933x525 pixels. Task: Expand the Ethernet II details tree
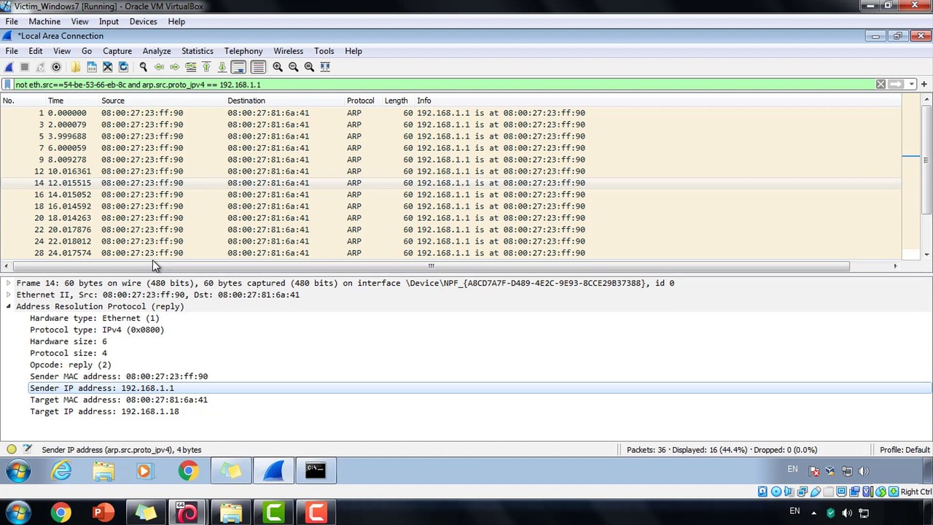tap(8, 295)
